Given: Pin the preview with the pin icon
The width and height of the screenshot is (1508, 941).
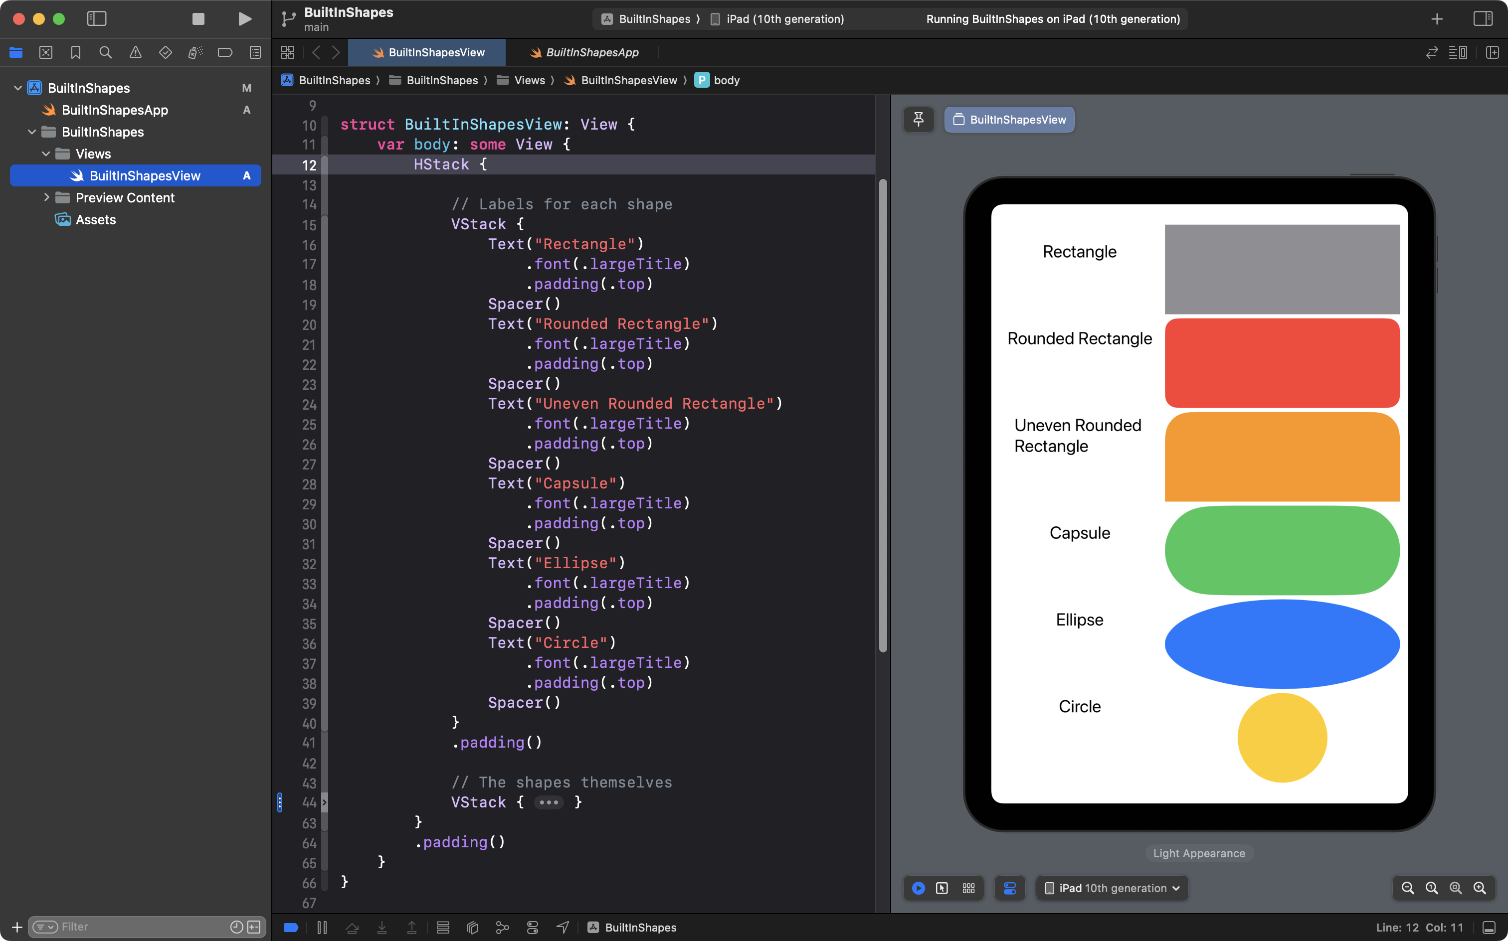Looking at the screenshot, I should pyautogui.click(x=919, y=120).
